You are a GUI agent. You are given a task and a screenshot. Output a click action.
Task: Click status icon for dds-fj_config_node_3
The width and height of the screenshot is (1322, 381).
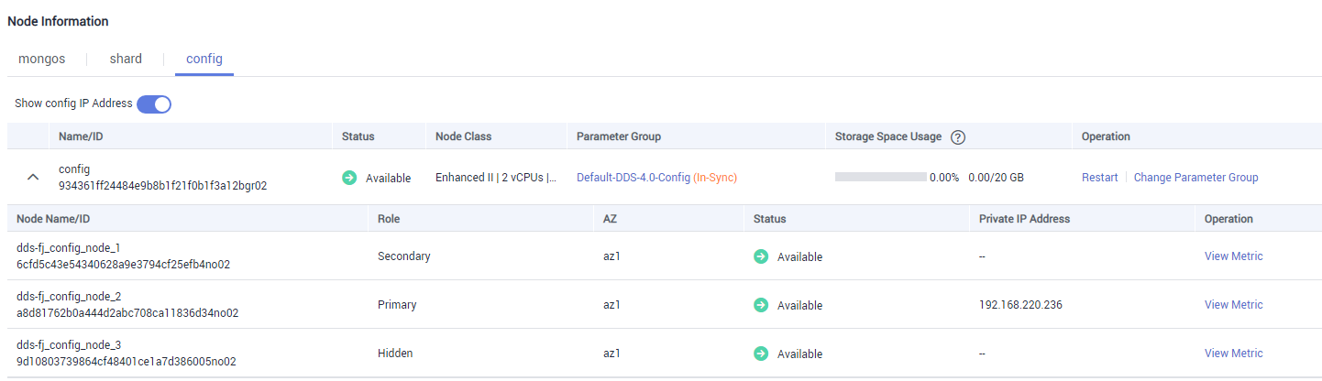point(761,354)
